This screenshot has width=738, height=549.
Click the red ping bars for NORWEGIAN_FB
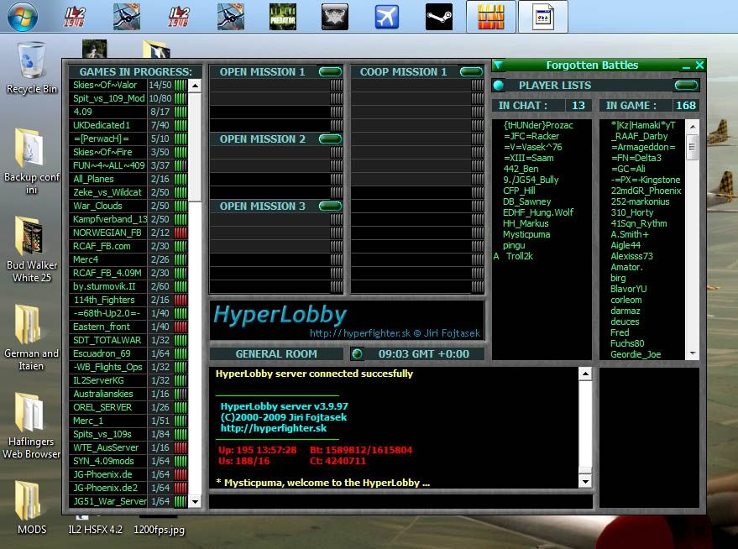coord(181,233)
